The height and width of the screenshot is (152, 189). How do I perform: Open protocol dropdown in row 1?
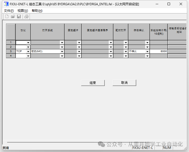[28, 43]
